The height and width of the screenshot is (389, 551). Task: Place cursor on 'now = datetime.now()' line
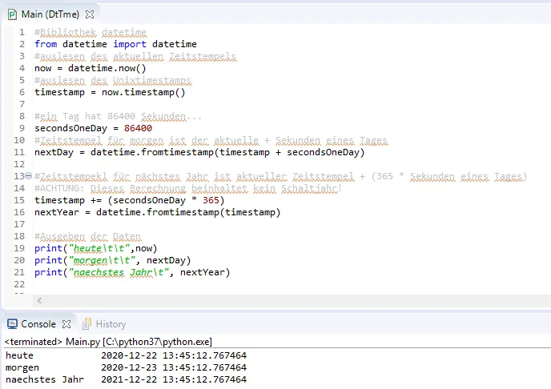coord(90,68)
